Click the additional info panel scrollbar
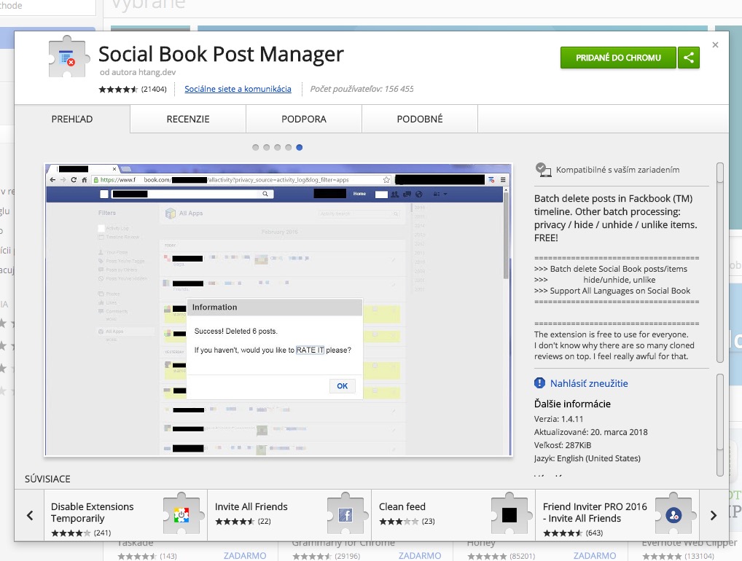742x561 pixels. (719, 425)
